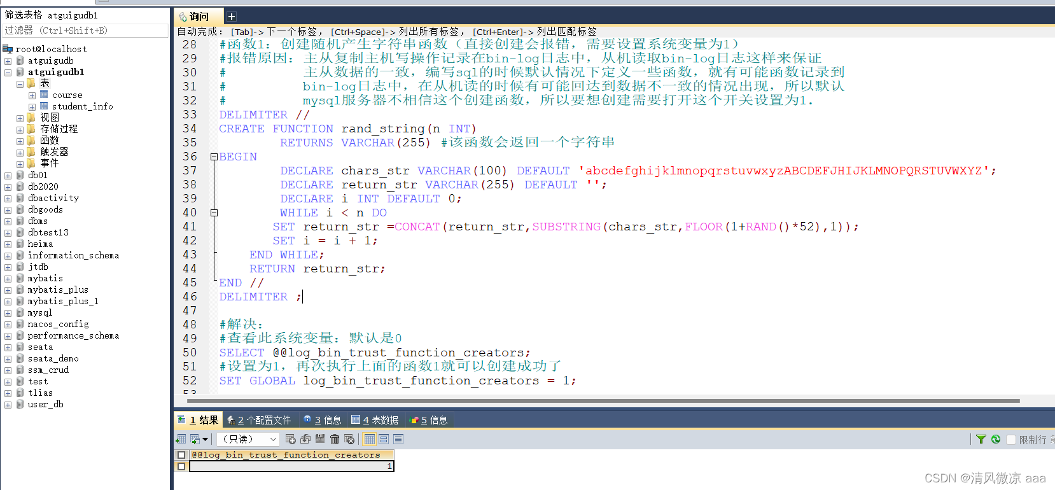The image size is (1055, 490).
Task: Click the CREATE FUNCTION rand_string line
Action: click(348, 129)
